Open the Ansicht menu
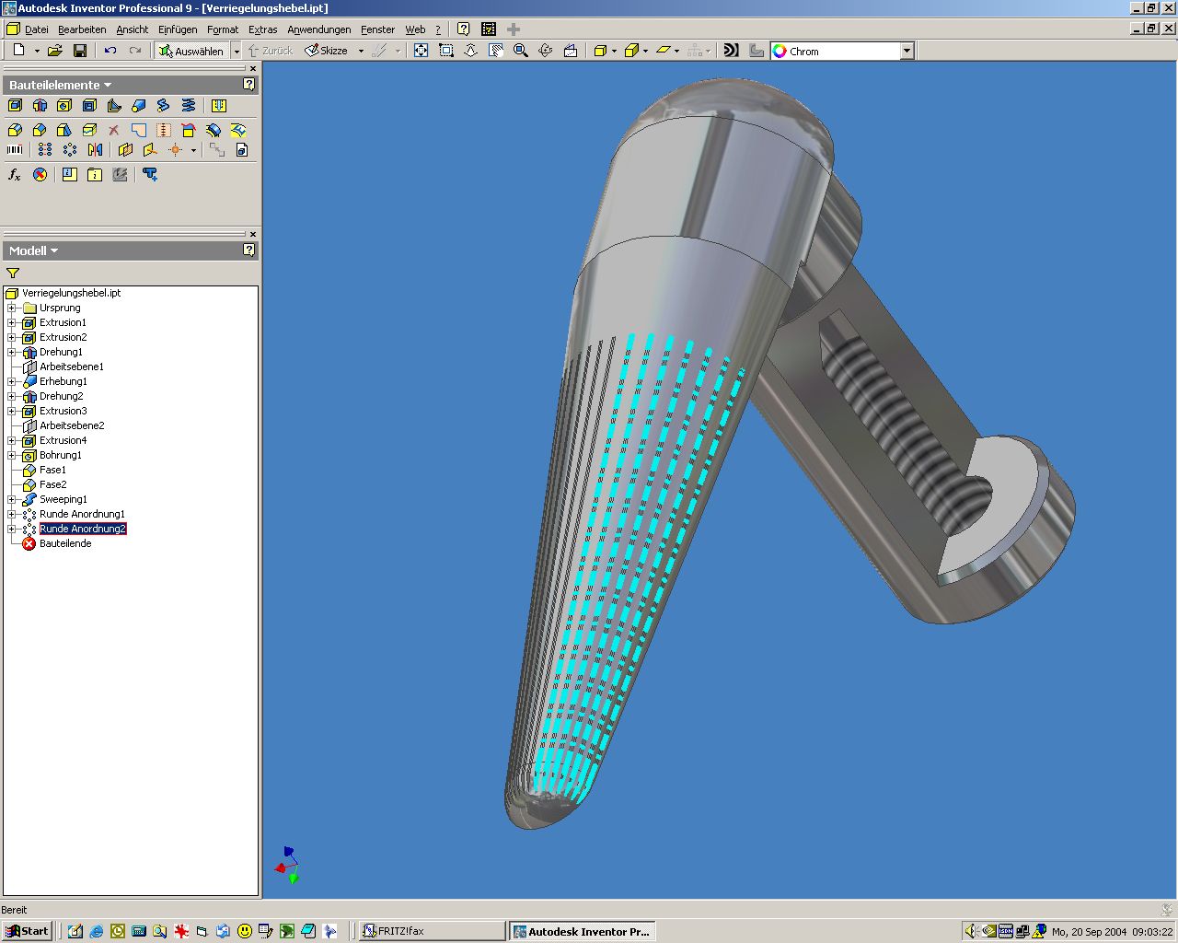The width and height of the screenshot is (1178, 943). click(x=132, y=29)
